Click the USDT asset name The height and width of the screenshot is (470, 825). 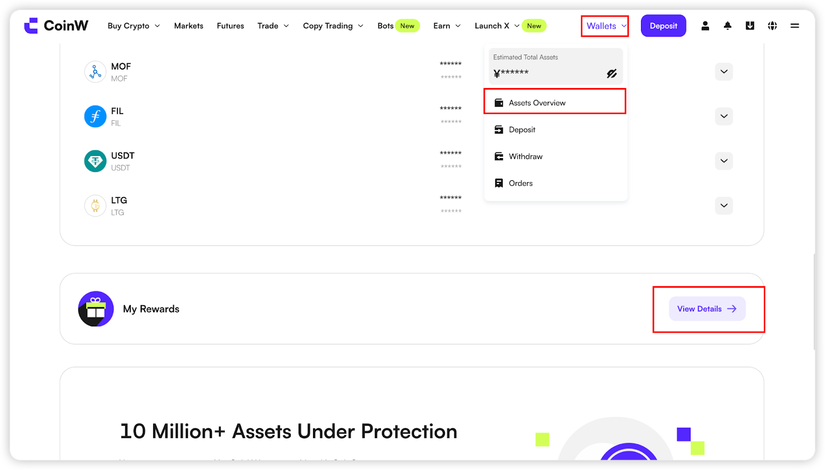click(123, 156)
